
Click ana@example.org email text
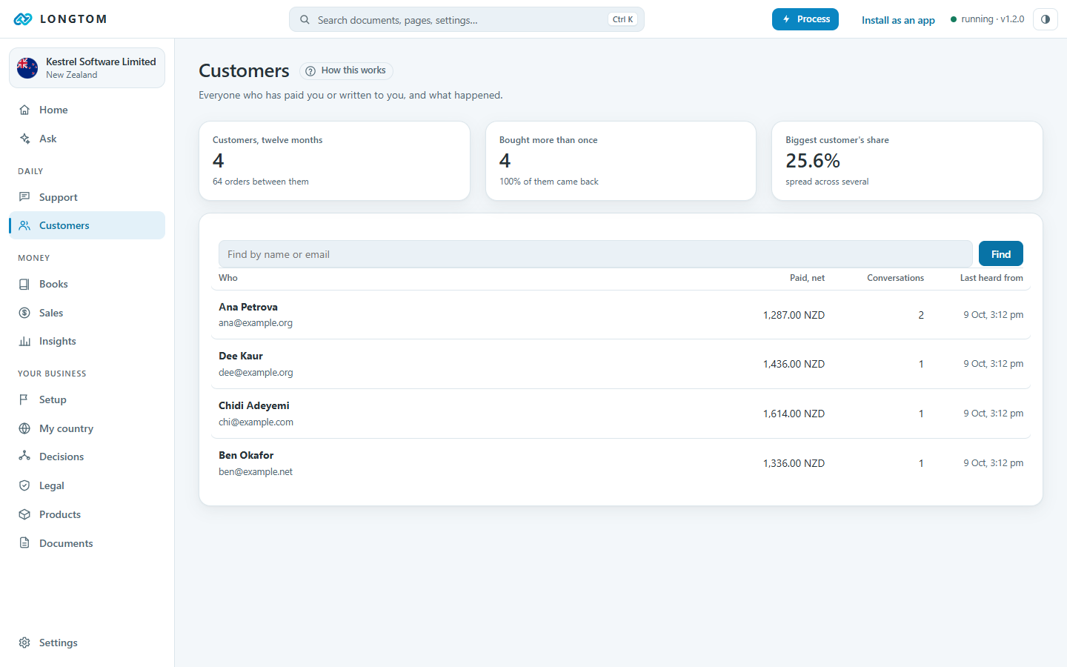[x=256, y=323]
